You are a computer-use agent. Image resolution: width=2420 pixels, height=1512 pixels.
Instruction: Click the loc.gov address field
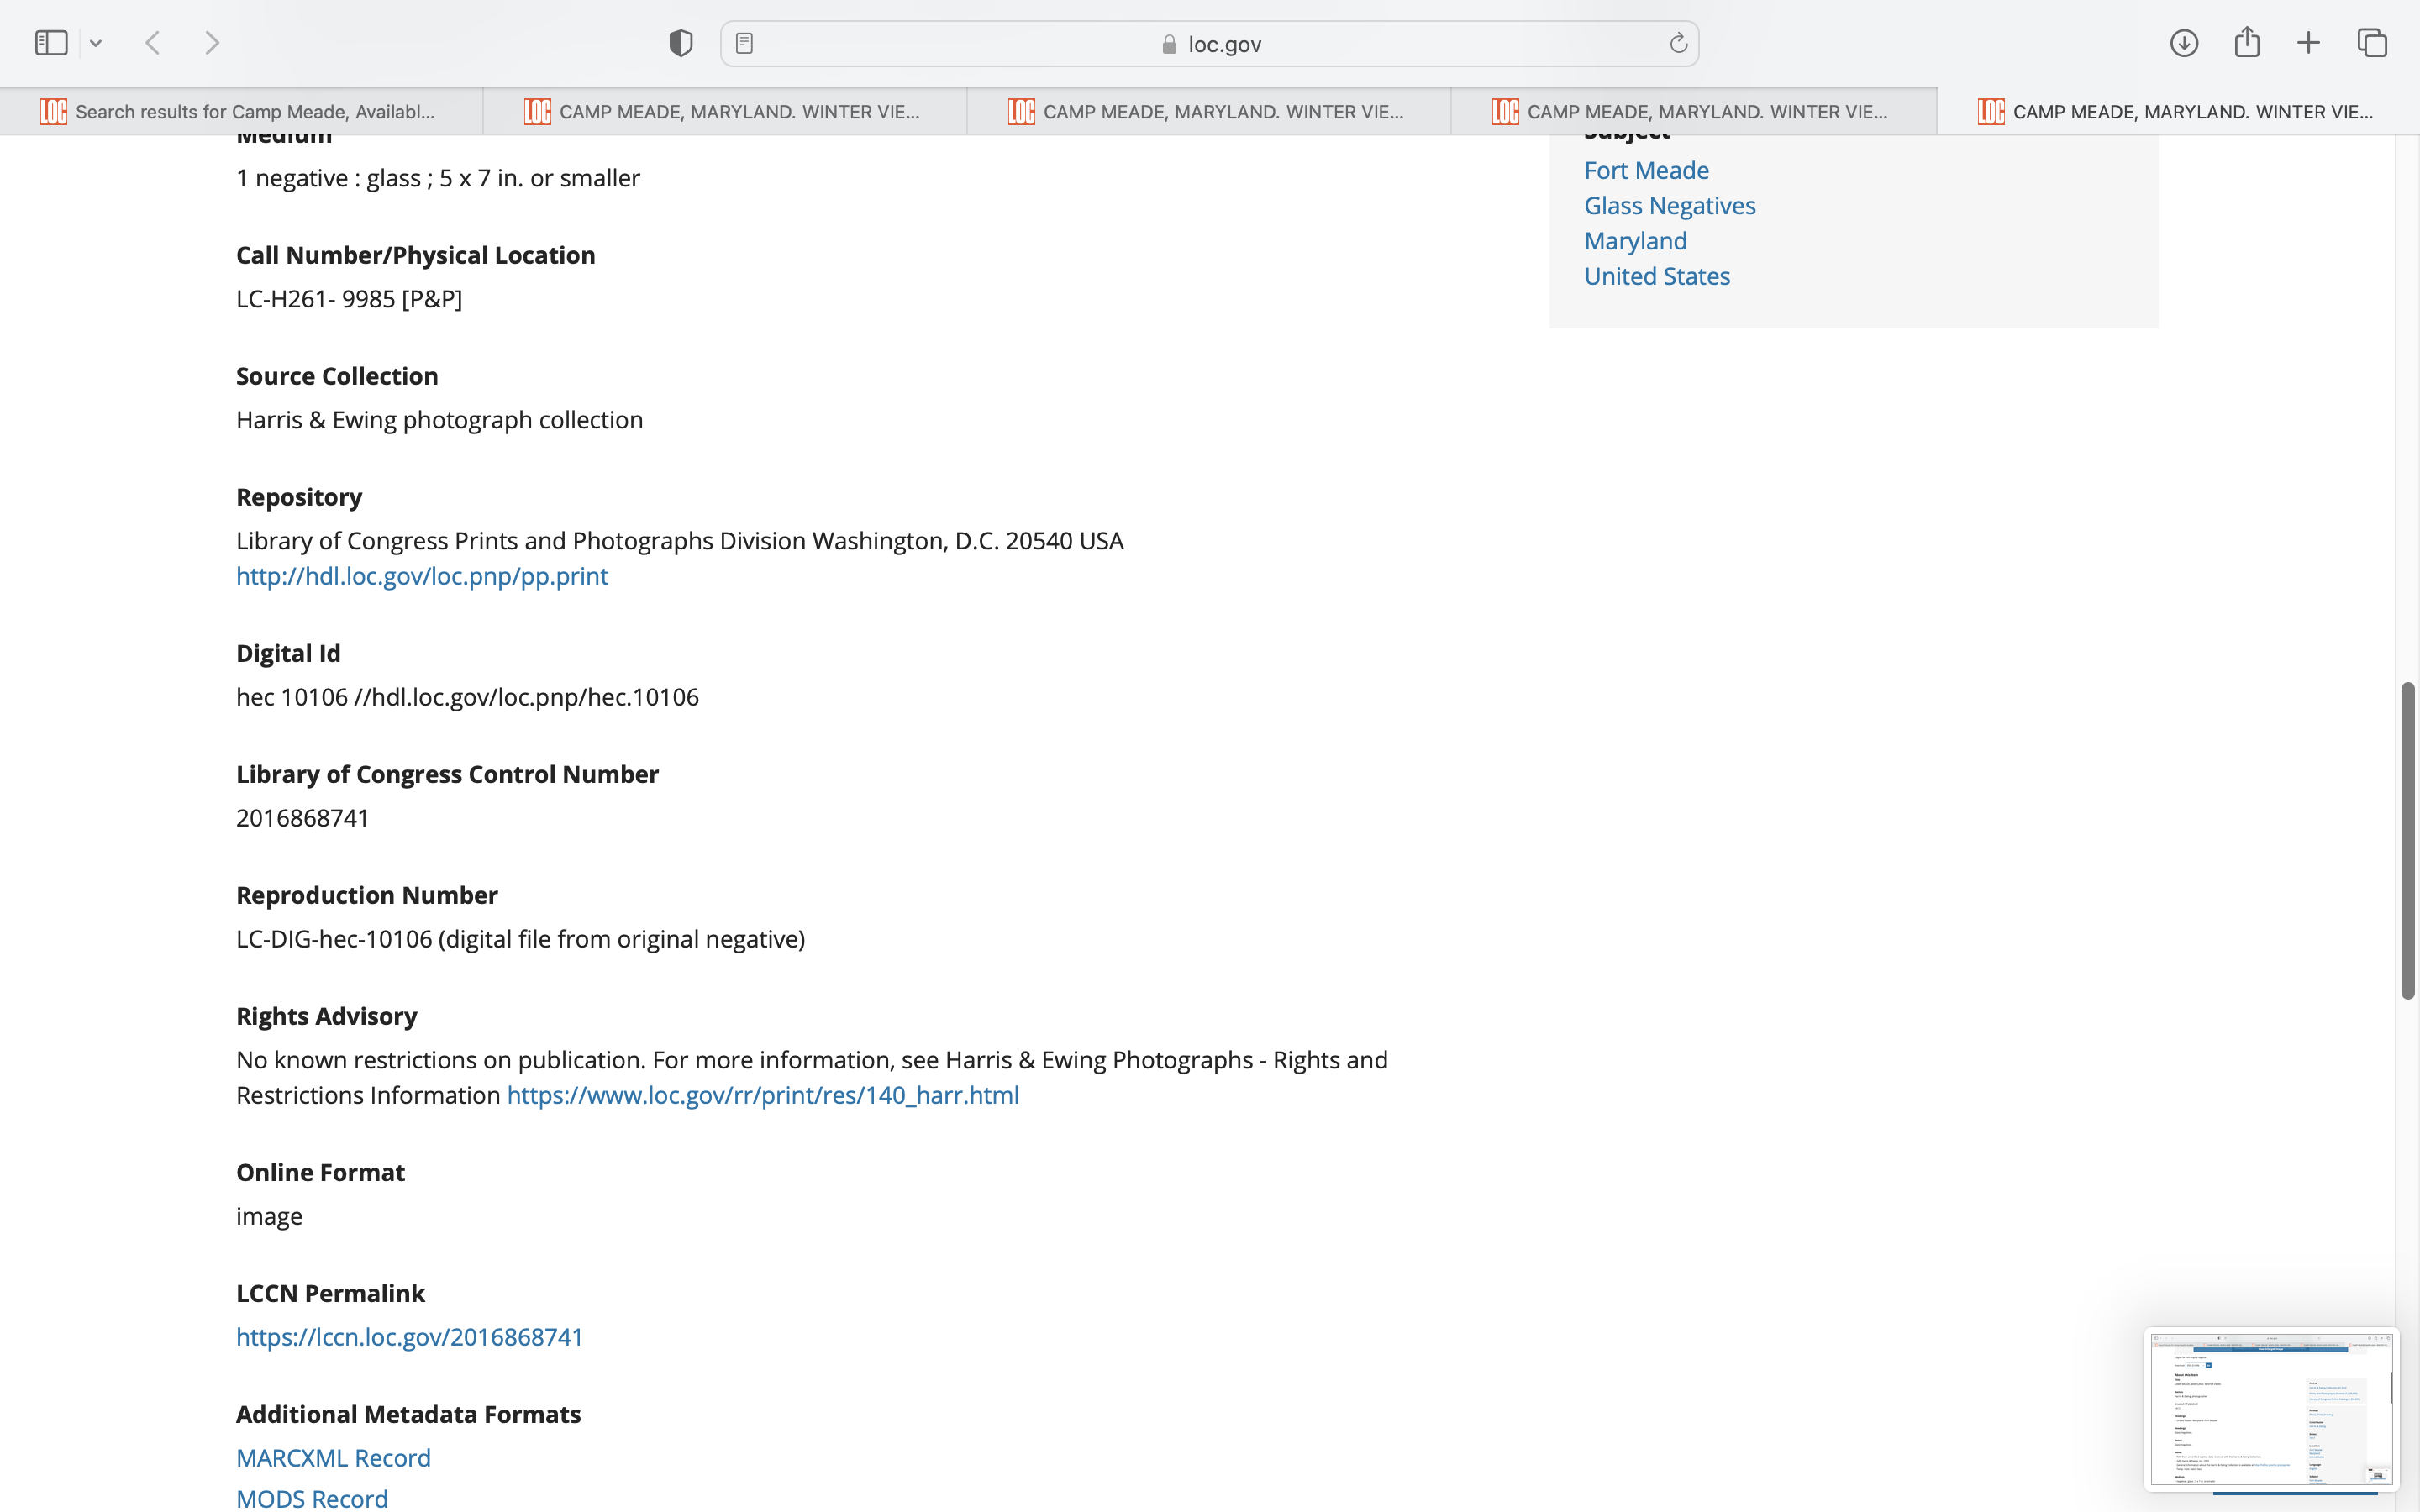coord(1210,44)
